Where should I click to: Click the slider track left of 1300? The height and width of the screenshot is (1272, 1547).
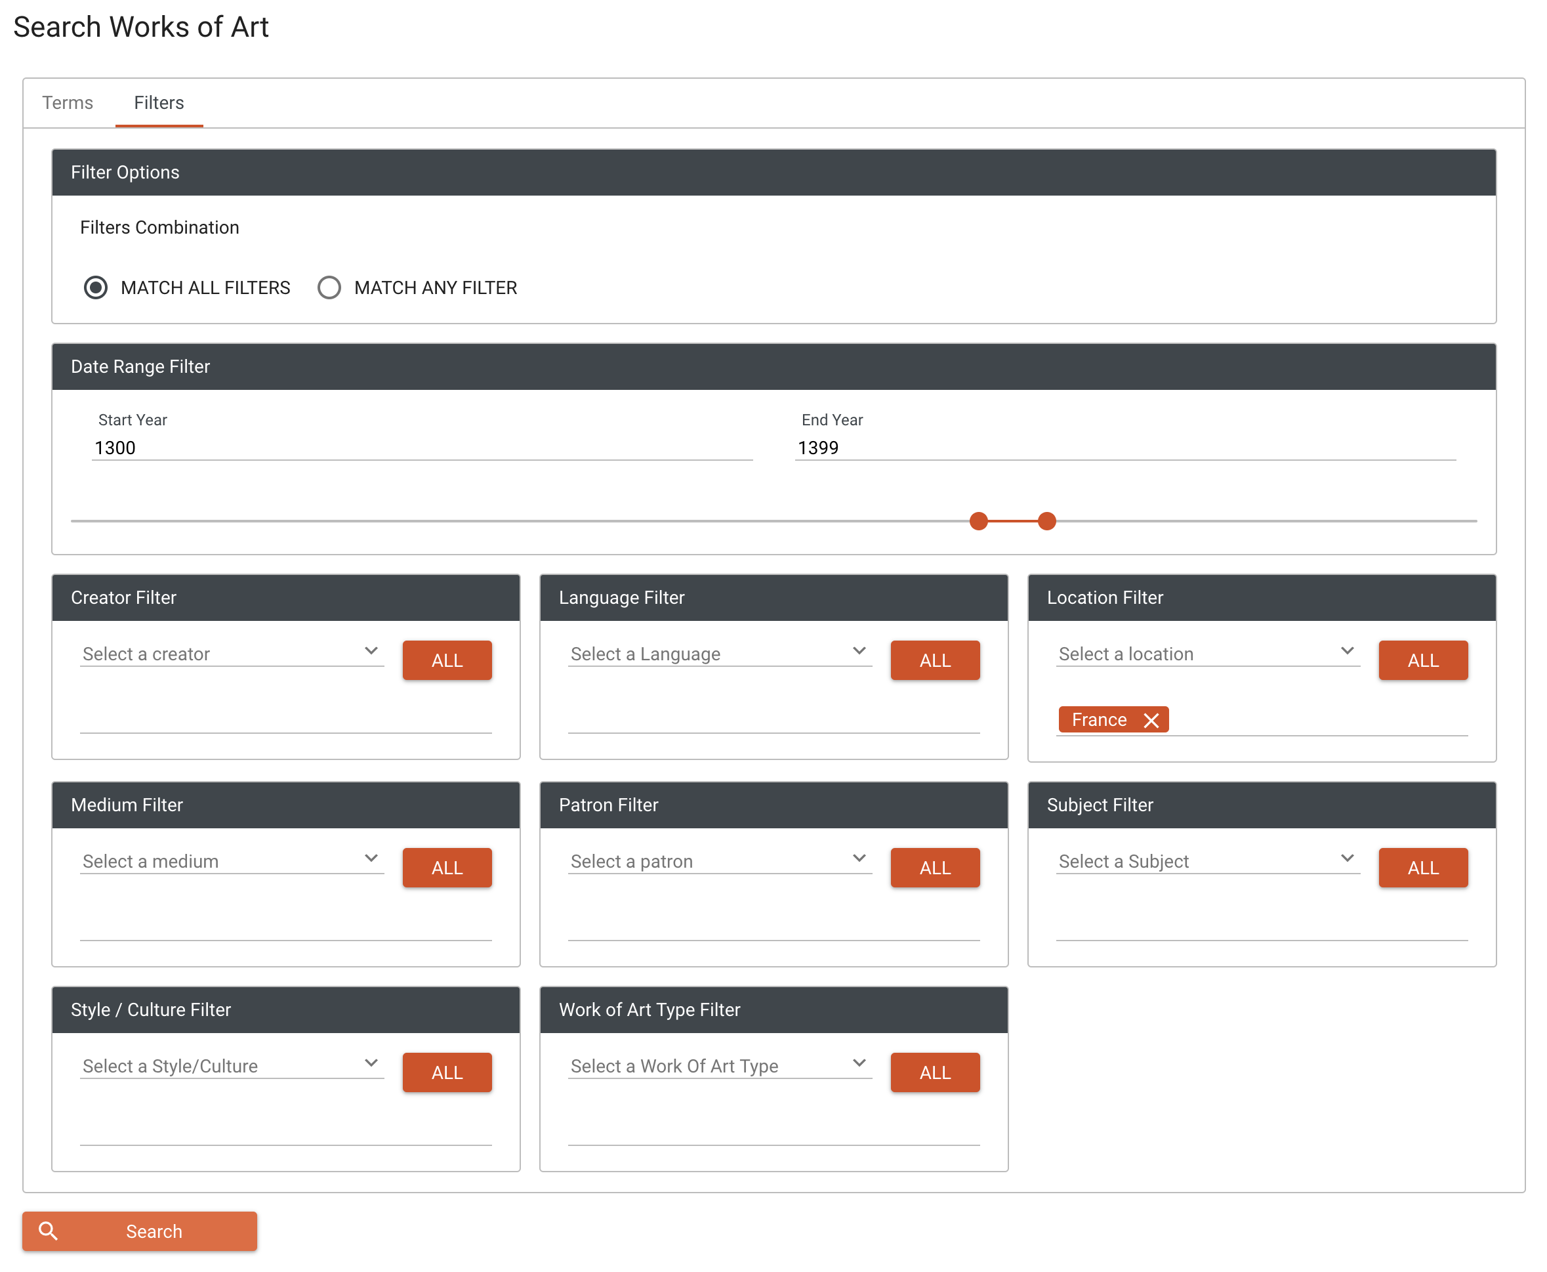520,521
